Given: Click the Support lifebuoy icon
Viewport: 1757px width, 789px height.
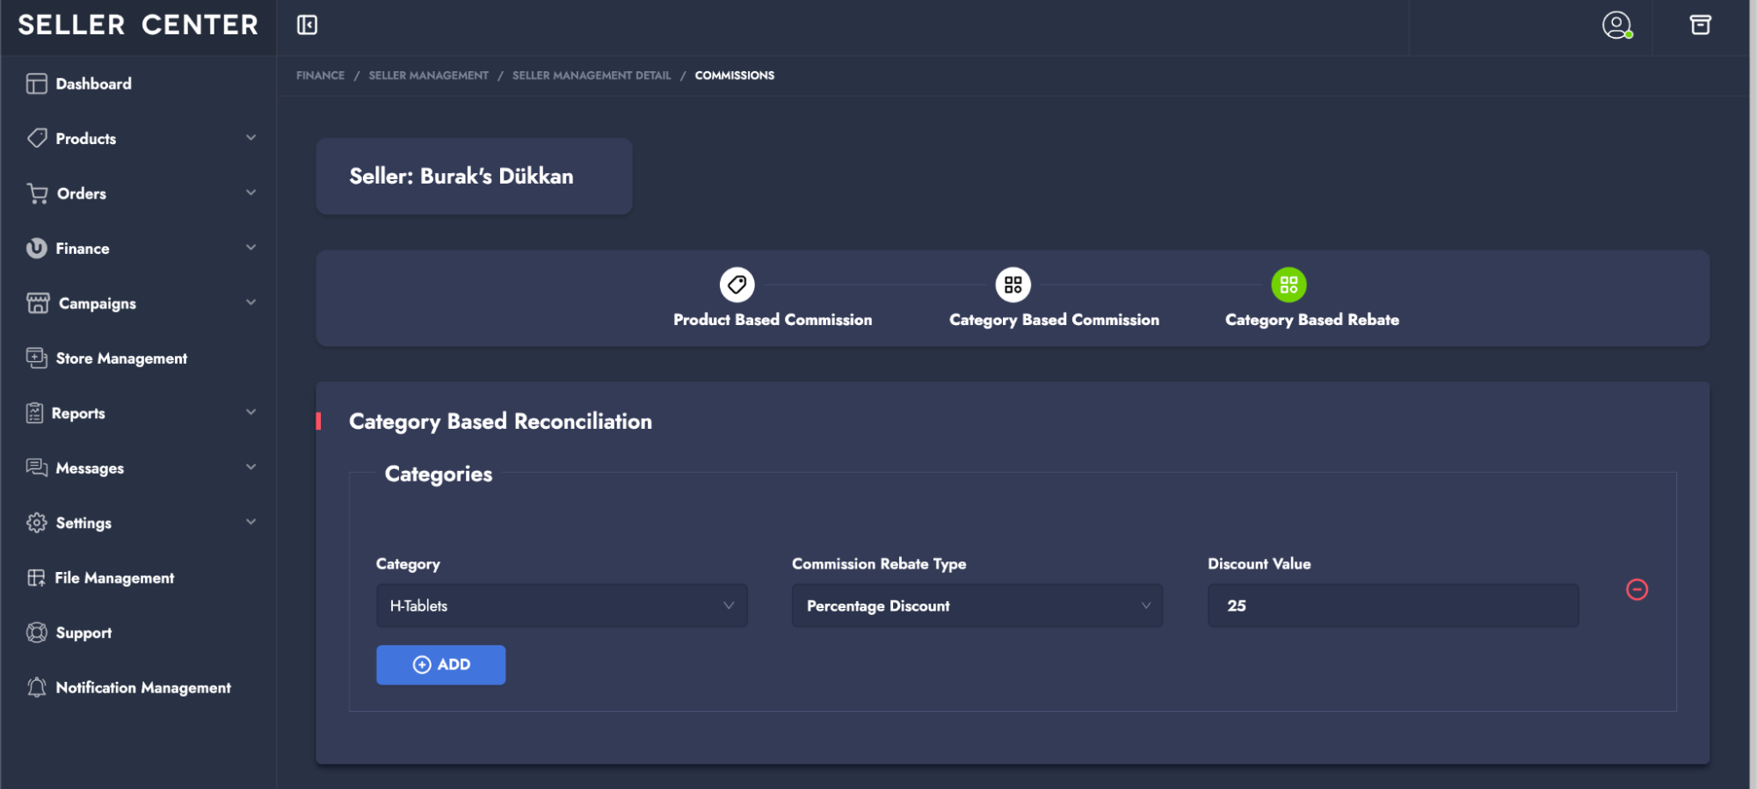Looking at the screenshot, I should [x=36, y=633].
